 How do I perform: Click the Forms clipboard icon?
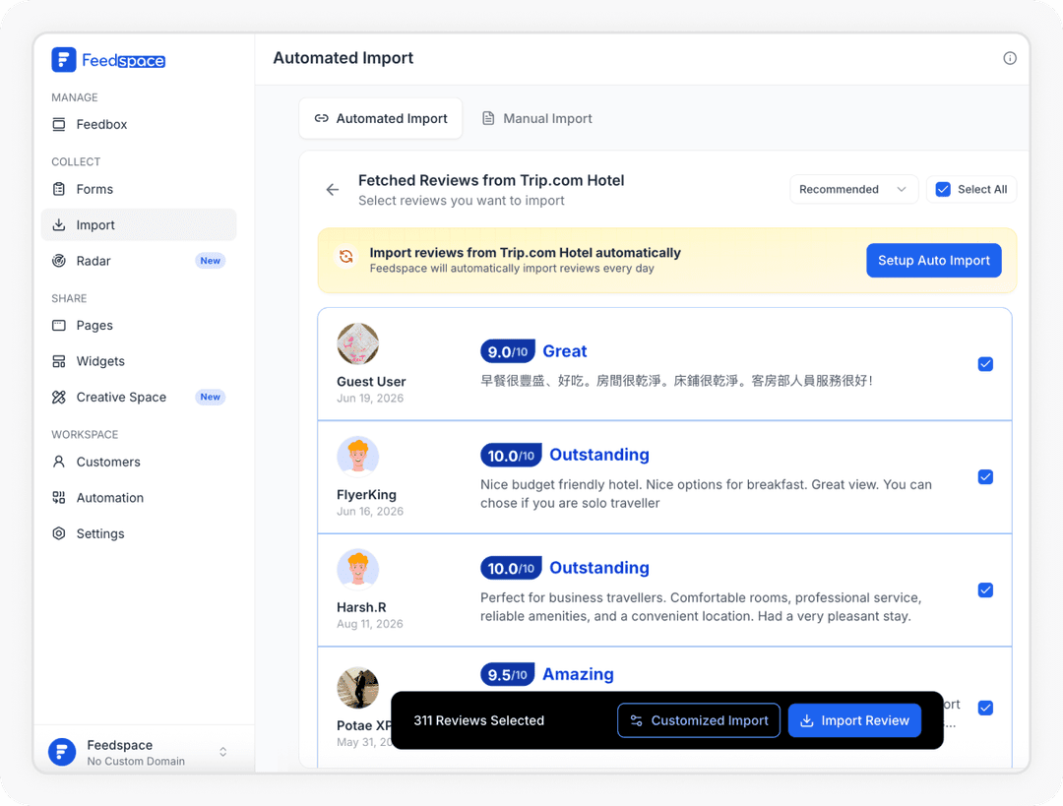[59, 189]
